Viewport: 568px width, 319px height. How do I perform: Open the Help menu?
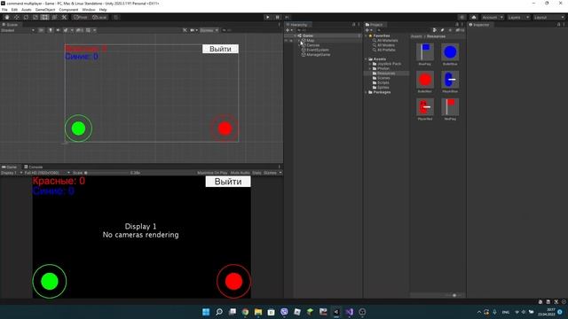click(103, 10)
